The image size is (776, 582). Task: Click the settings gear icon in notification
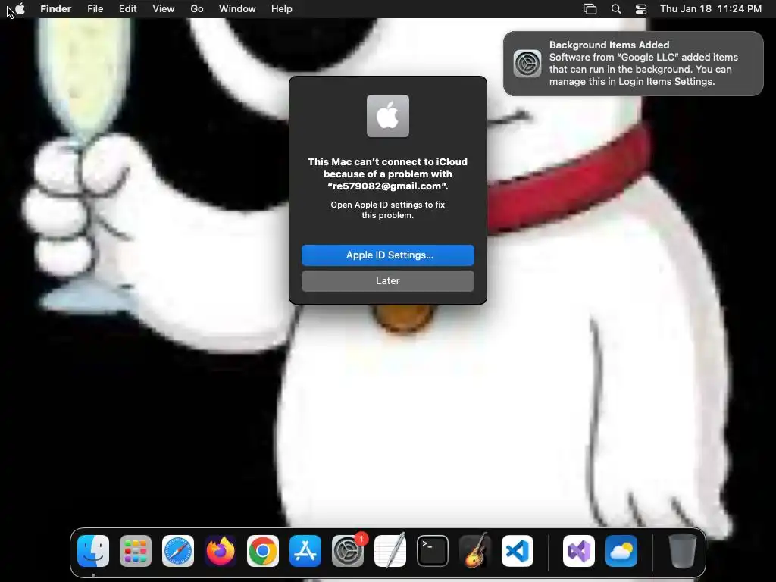pos(527,64)
